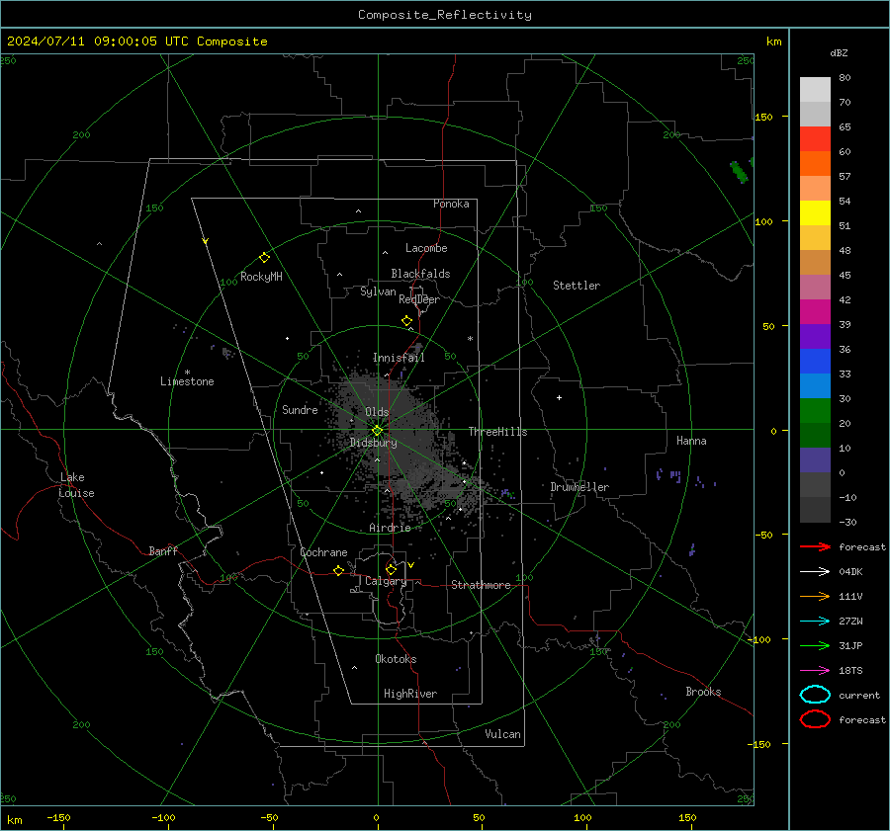Click the magenta 18TS arrow legend
Screen dimensions: 890x831
click(x=815, y=671)
